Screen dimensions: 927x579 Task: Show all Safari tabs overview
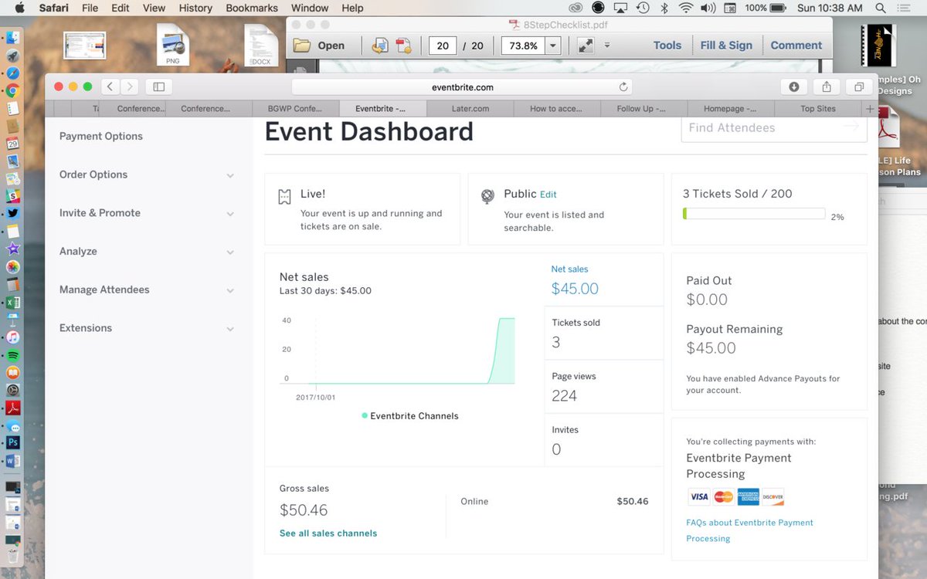(x=858, y=86)
